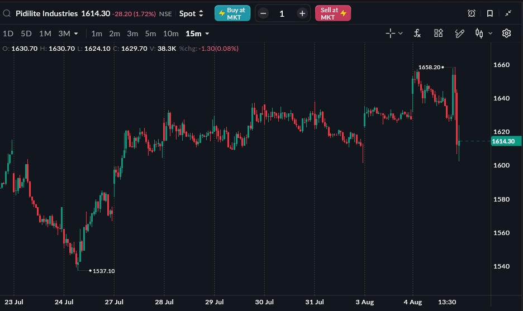The width and height of the screenshot is (523, 311).
Task: Click the current price tag 1614.30
Action: pos(506,141)
